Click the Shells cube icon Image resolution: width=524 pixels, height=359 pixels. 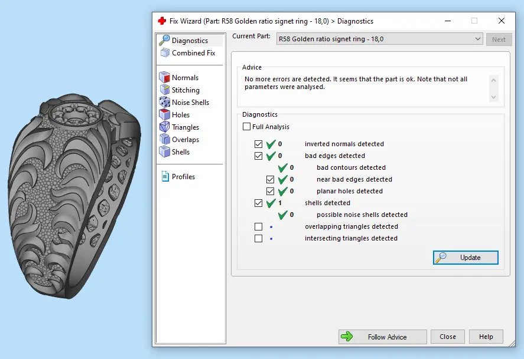click(164, 151)
